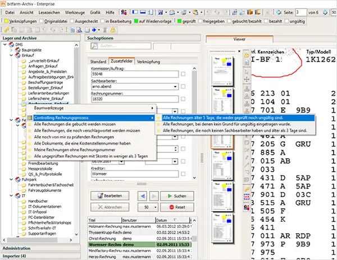Toggle the 'auf Wiedervorlage' checkbox
The width and height of the screenshot is (337, 260).
click(136, 21)
